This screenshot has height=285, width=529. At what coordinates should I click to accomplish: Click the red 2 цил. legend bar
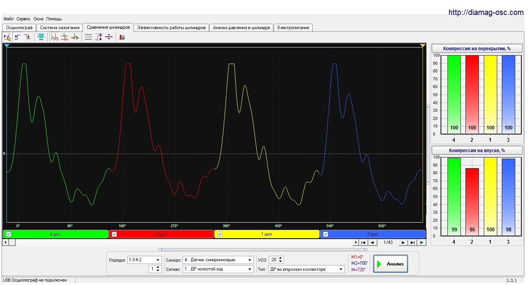(161, 234)
